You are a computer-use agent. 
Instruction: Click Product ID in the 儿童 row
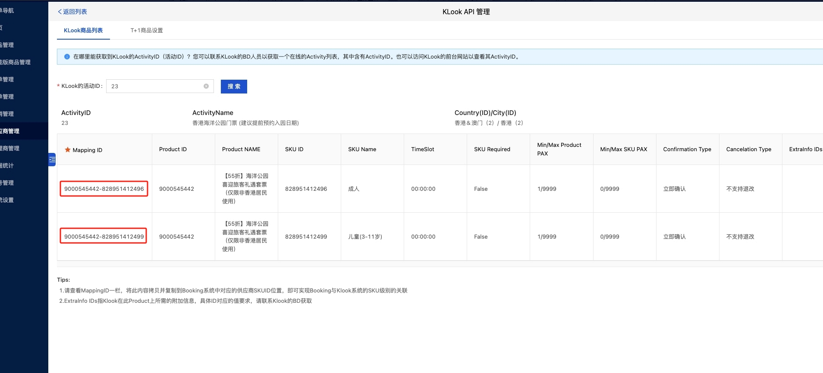(176, 236)
